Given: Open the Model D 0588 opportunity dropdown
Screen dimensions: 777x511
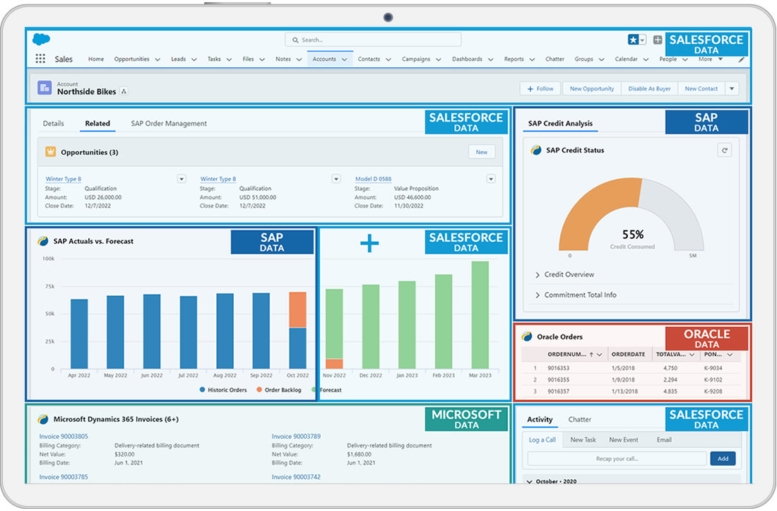Looking at the screenshot, I should click(x=491, y=179).
